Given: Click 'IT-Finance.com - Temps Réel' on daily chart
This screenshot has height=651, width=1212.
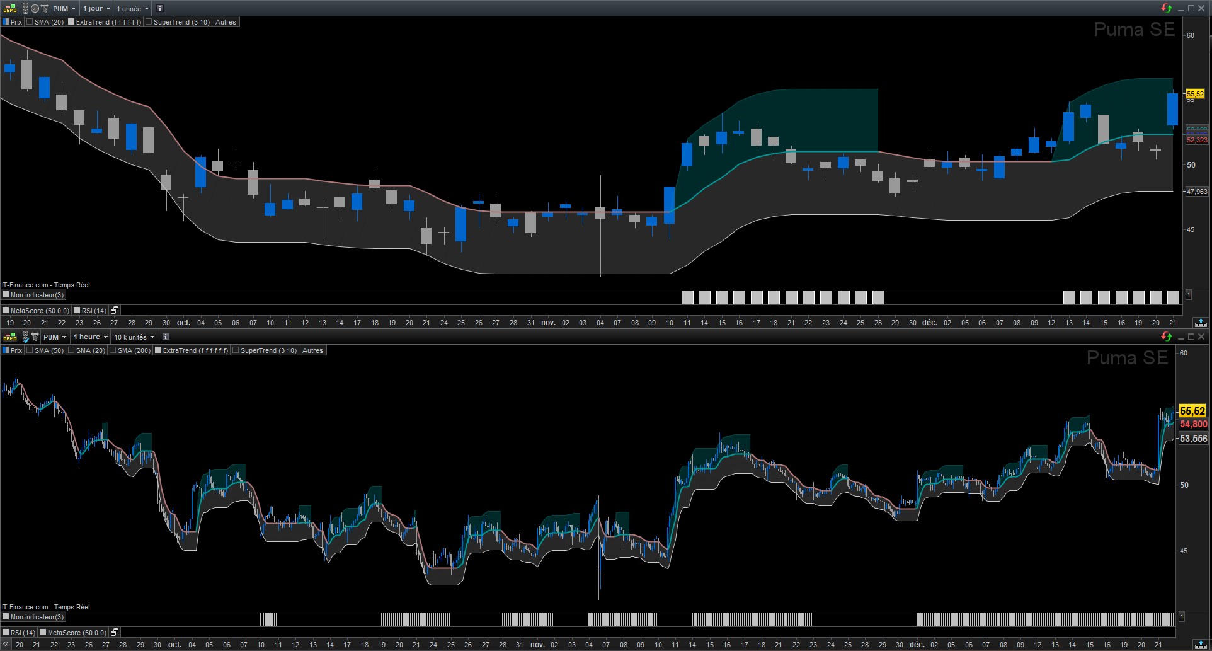Looking at the screenshot, I should (46, 285).
